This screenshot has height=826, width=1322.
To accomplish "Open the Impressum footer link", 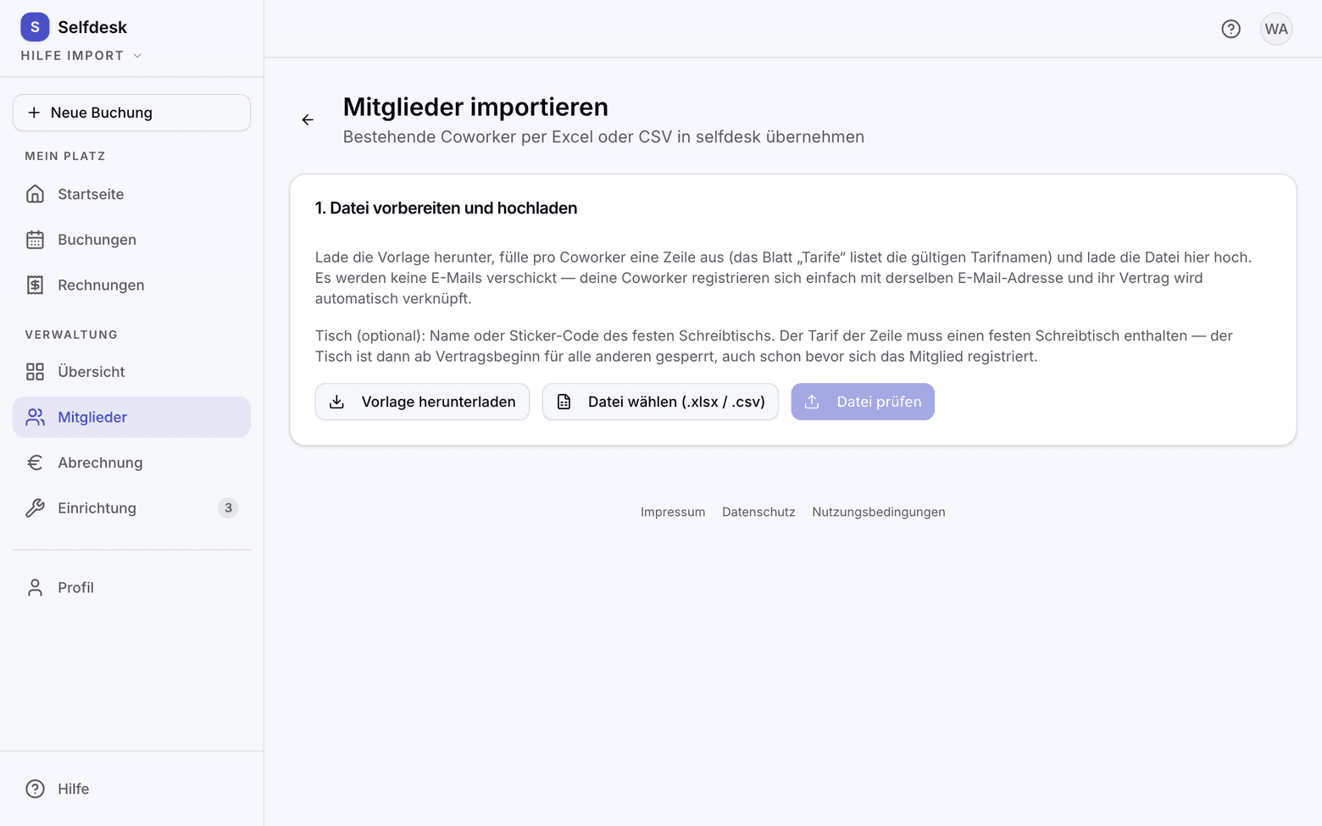I will (673, 512).
